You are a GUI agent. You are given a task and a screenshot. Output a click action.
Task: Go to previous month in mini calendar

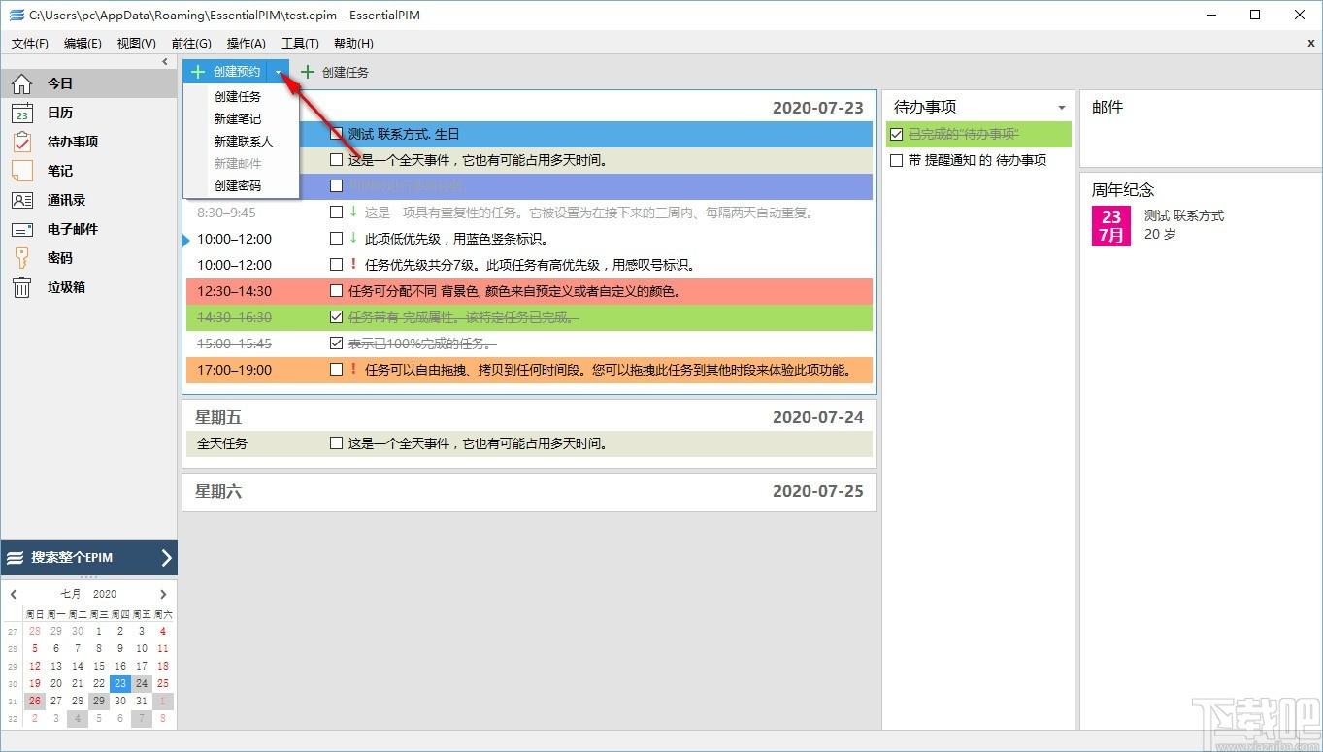(x=14, y=594)
